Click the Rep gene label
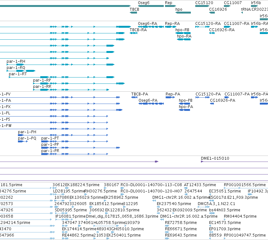 [x=168, y=3]
